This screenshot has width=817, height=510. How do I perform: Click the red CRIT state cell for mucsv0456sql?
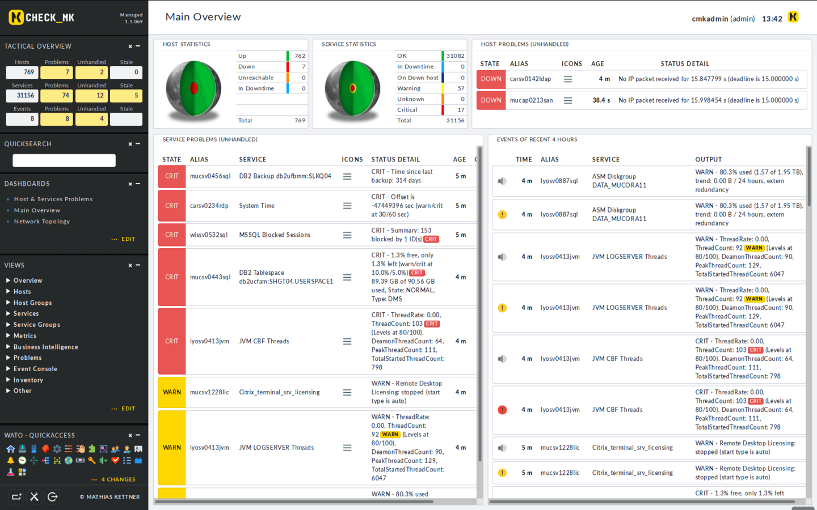pyautogui.click(x=172, y=176)
